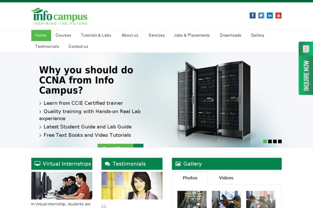Open the Downloads menu item
This screenshot has height=208, width=313.
coord(231,35)
